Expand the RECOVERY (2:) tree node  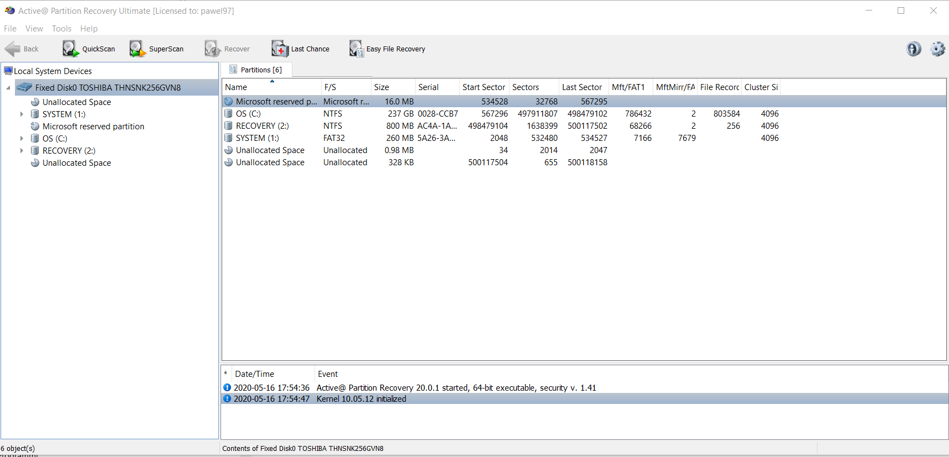(22, 151)
